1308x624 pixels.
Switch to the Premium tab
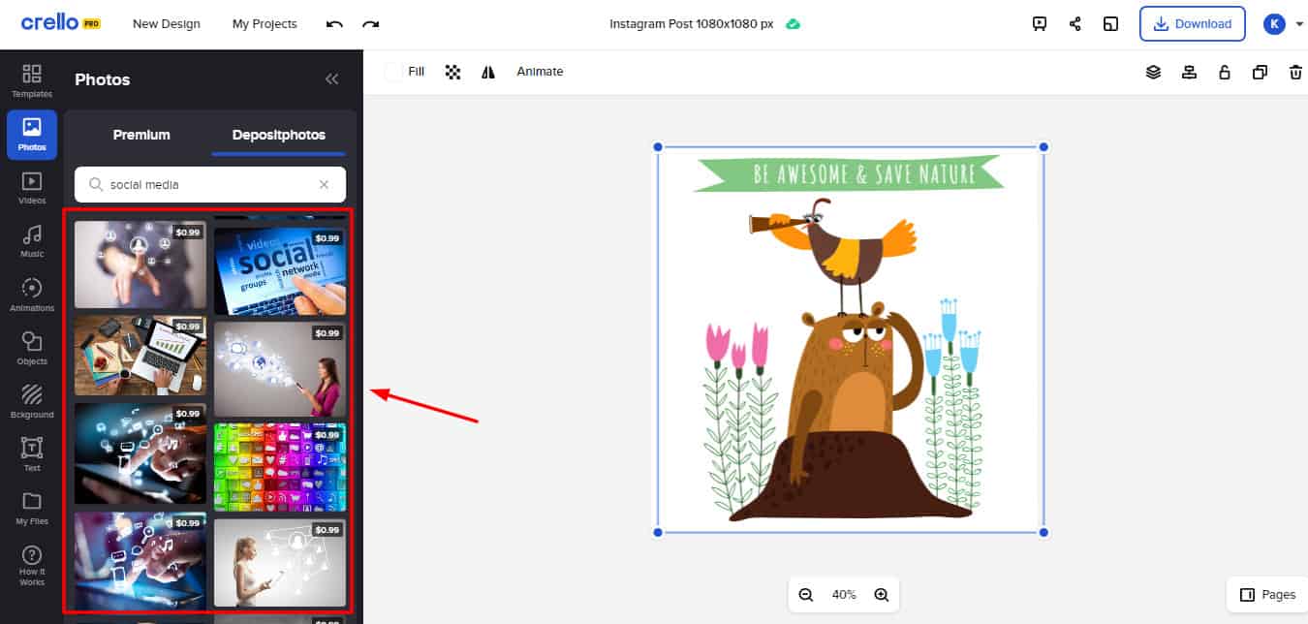click(x=141, y=135)
